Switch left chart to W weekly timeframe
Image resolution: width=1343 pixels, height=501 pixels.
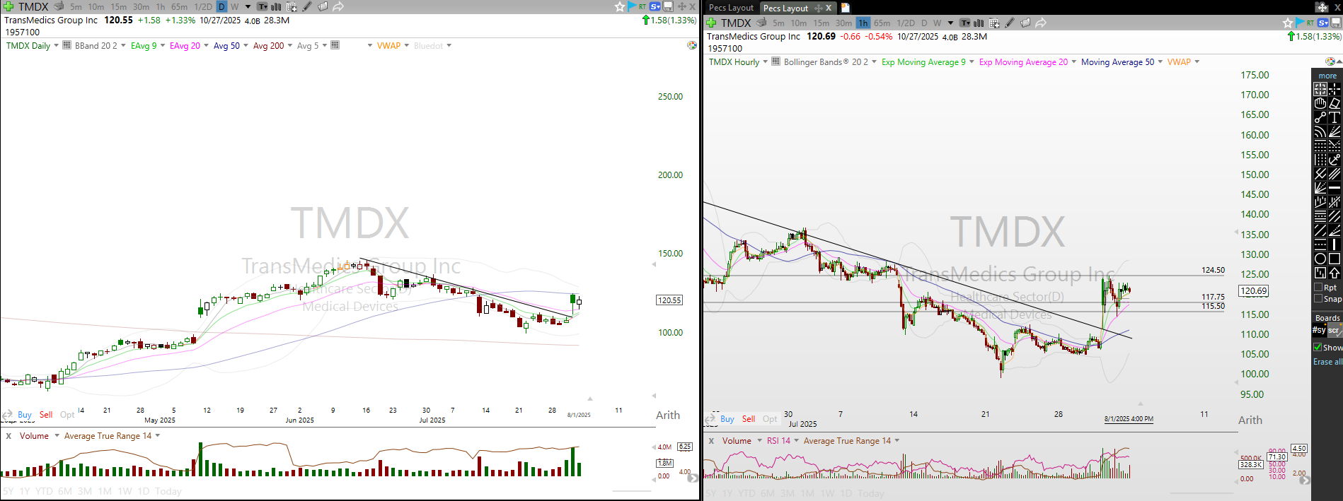[235, 6]
